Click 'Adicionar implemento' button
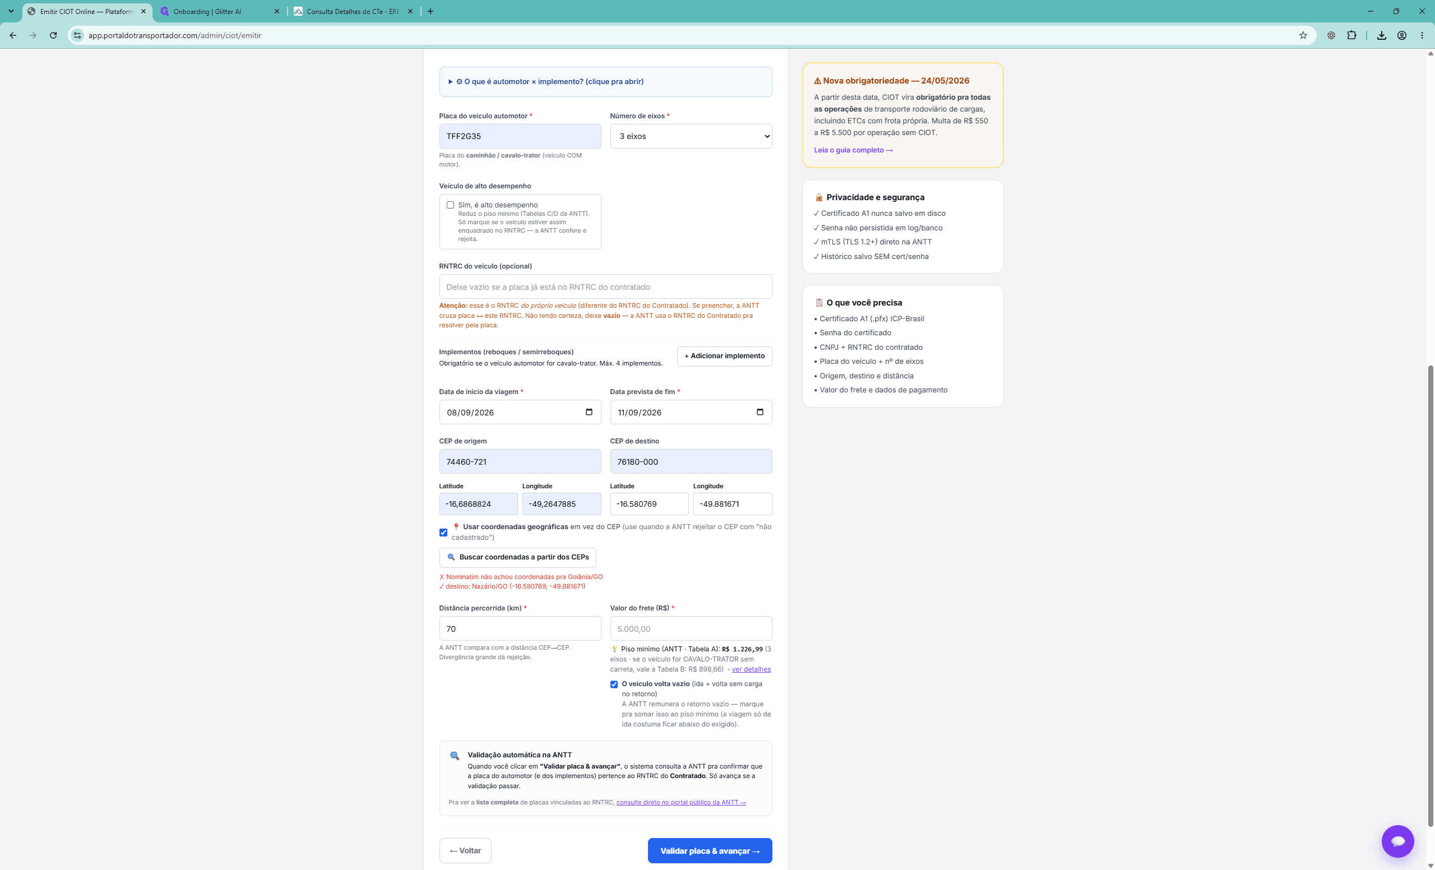The width and height of the screenshot is (1435, 870). (724, 356)
